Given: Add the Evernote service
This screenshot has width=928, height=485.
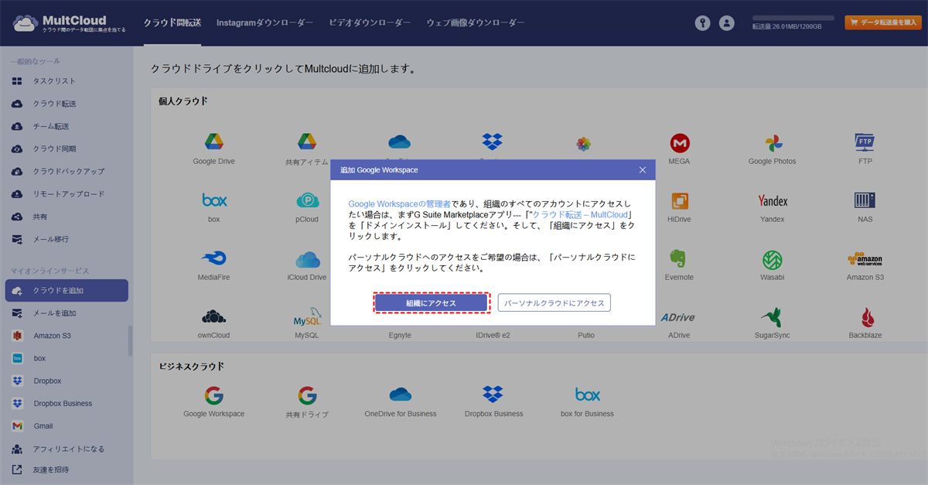Looking at the screenshot, I should tap(680, 258).
